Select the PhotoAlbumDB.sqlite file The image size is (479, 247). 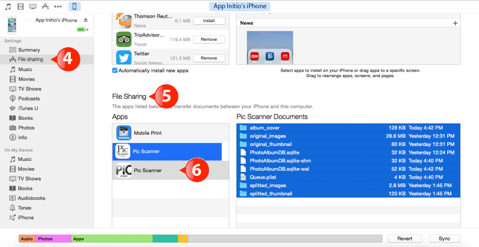click(348, 153)
